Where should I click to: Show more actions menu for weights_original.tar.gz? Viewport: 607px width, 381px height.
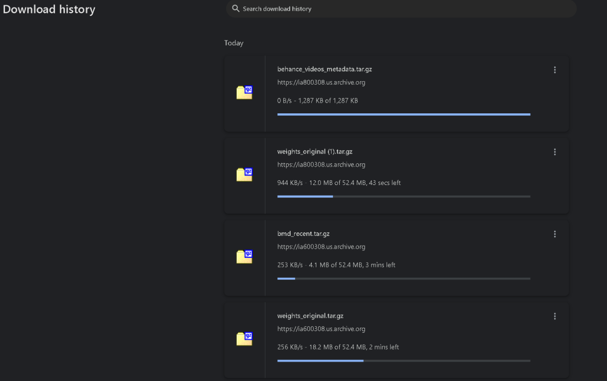click(555, 316)
